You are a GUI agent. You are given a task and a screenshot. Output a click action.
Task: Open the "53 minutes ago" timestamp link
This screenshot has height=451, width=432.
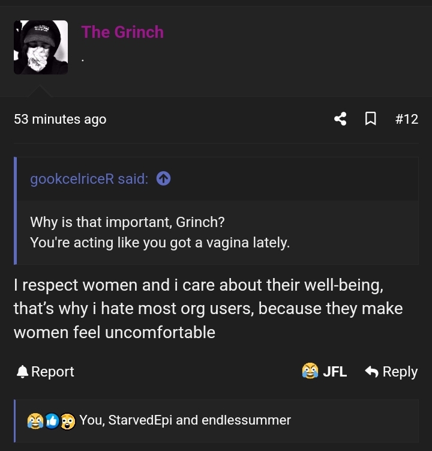pos(60,119)
